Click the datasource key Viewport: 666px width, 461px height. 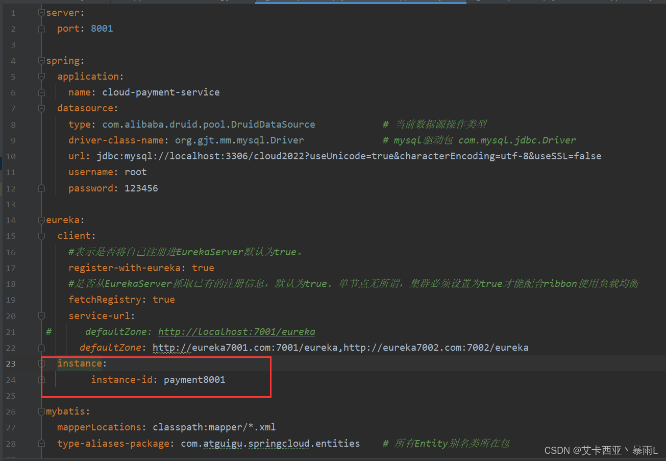click(x=85, y=108)
